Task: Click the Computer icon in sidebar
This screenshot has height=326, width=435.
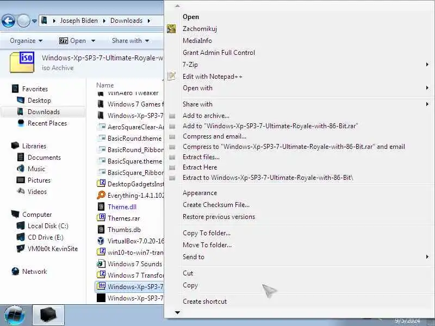Action: point(15,214)
